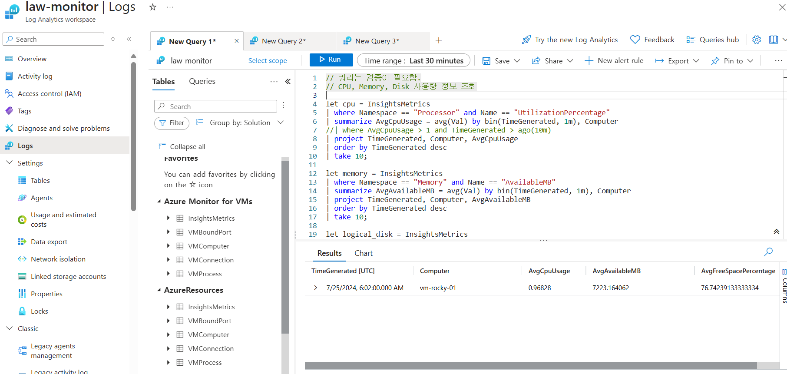
Task: Open the Locks page
Action: coord(40,311)
